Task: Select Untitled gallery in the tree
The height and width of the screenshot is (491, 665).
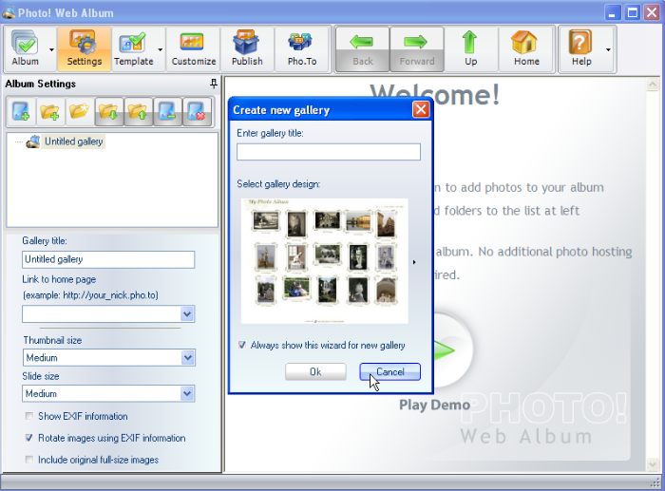Action: (74, 142)
